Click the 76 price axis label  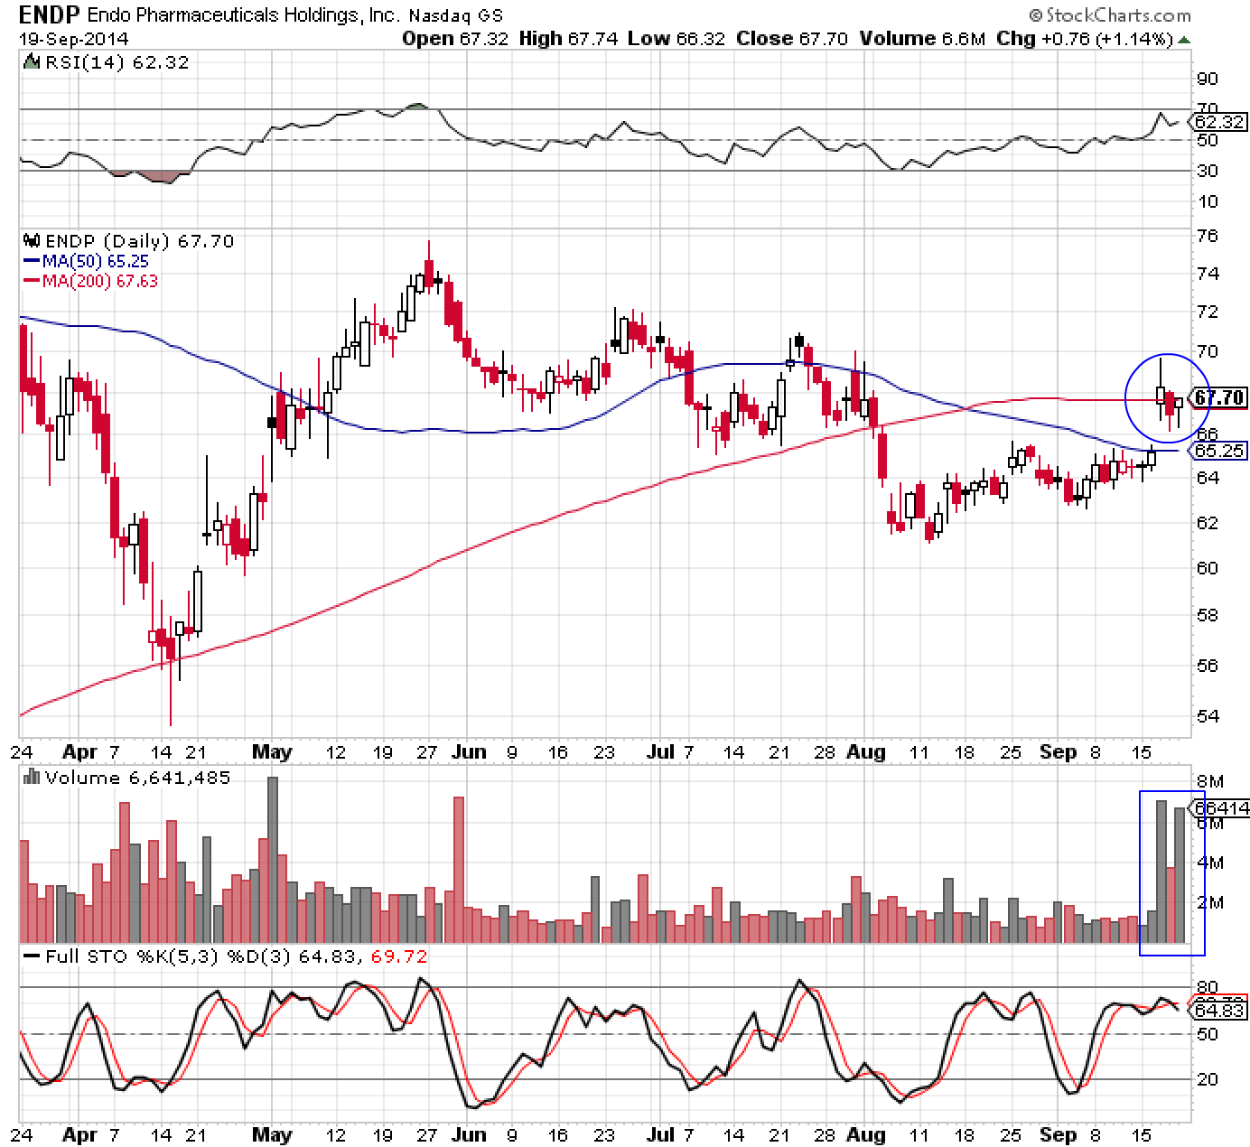point(1207,236)
